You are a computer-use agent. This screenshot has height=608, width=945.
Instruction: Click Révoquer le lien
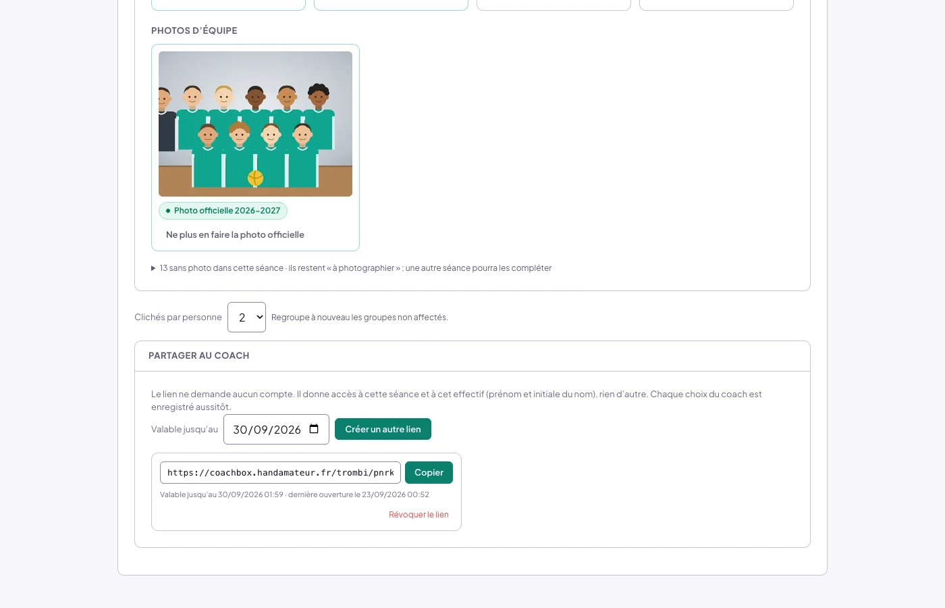click(418, 515)
